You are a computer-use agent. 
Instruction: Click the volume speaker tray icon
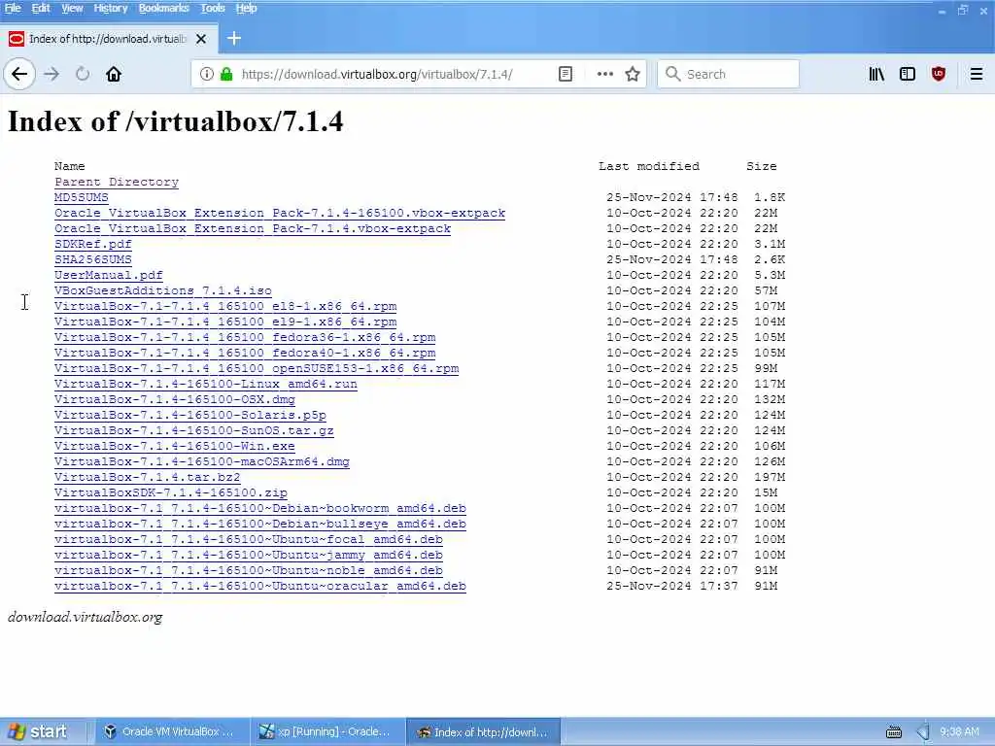(923, 732)
